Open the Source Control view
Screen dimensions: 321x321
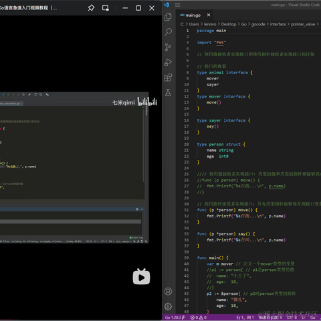[x=168, y=47]
